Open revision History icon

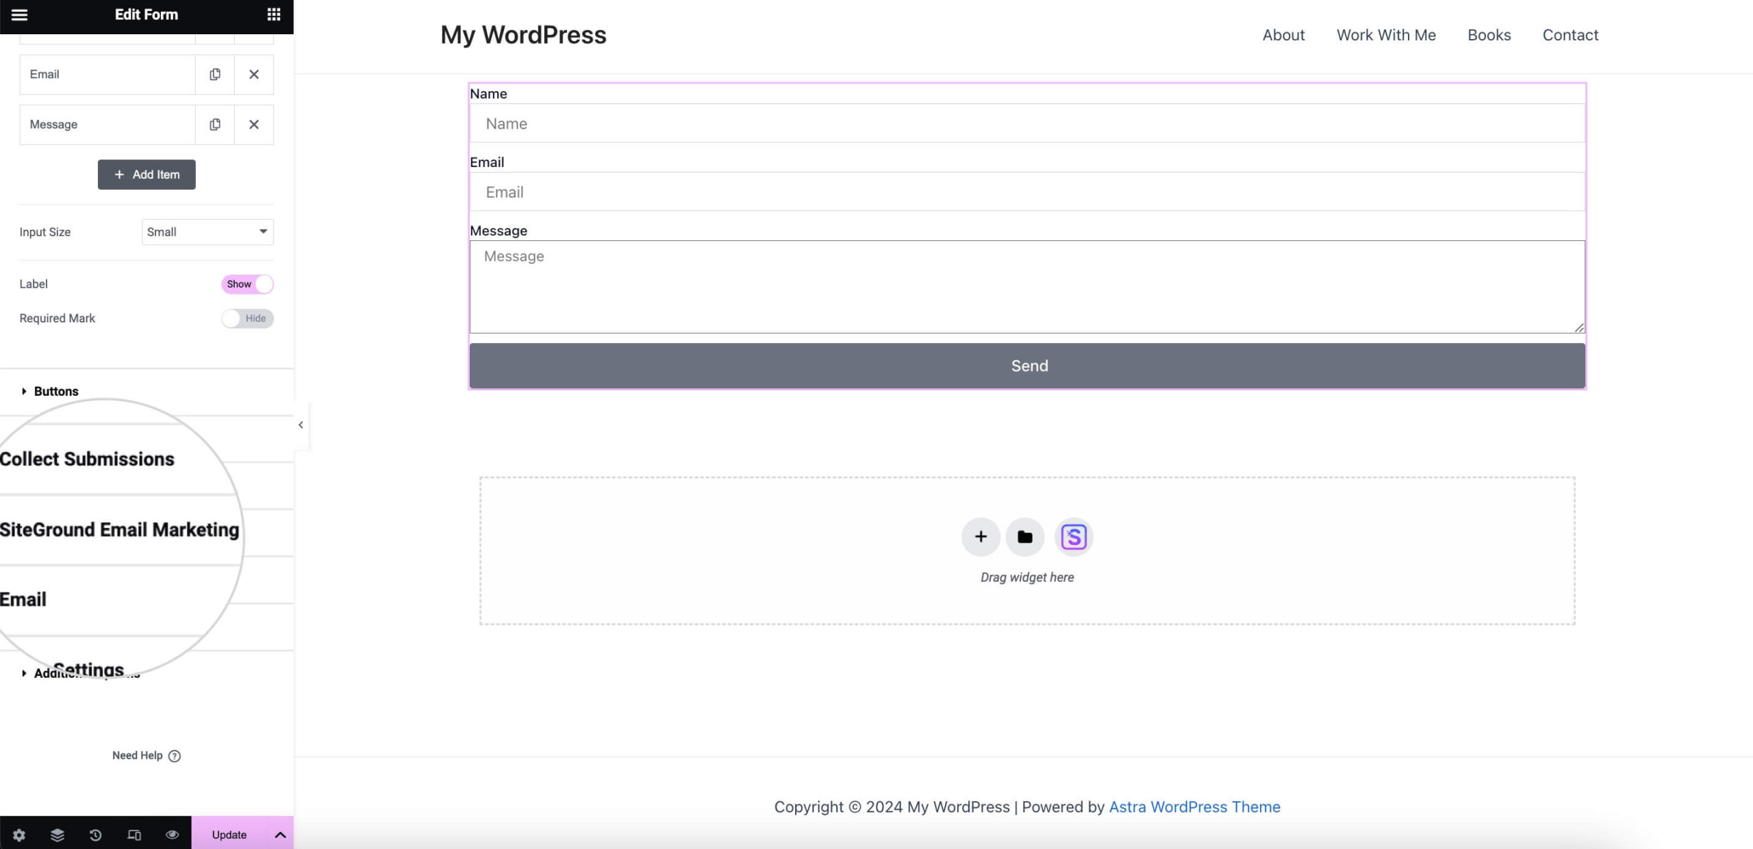[x=96, y=835]
